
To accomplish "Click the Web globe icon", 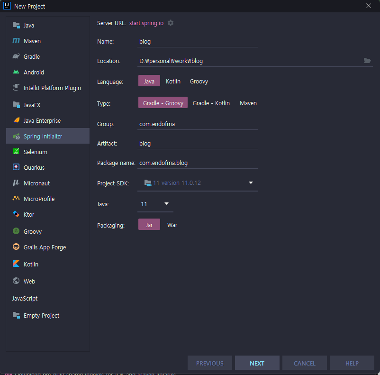I will click(16, 281).
